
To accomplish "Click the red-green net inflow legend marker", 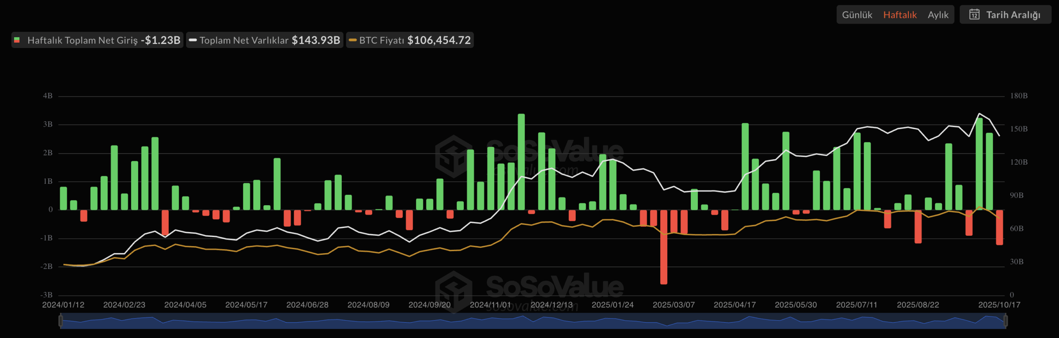I will (17, 40).
